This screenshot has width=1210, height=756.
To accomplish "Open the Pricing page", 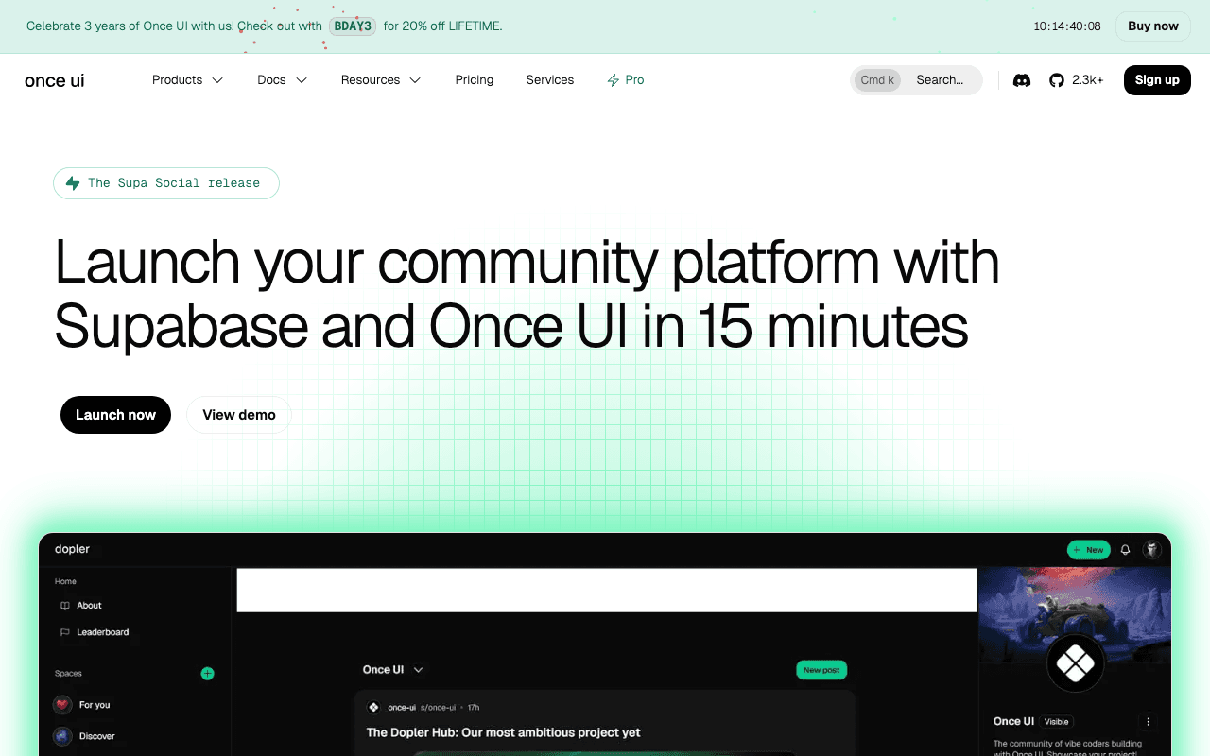I will pyautogui.click(x=475, y=80).
